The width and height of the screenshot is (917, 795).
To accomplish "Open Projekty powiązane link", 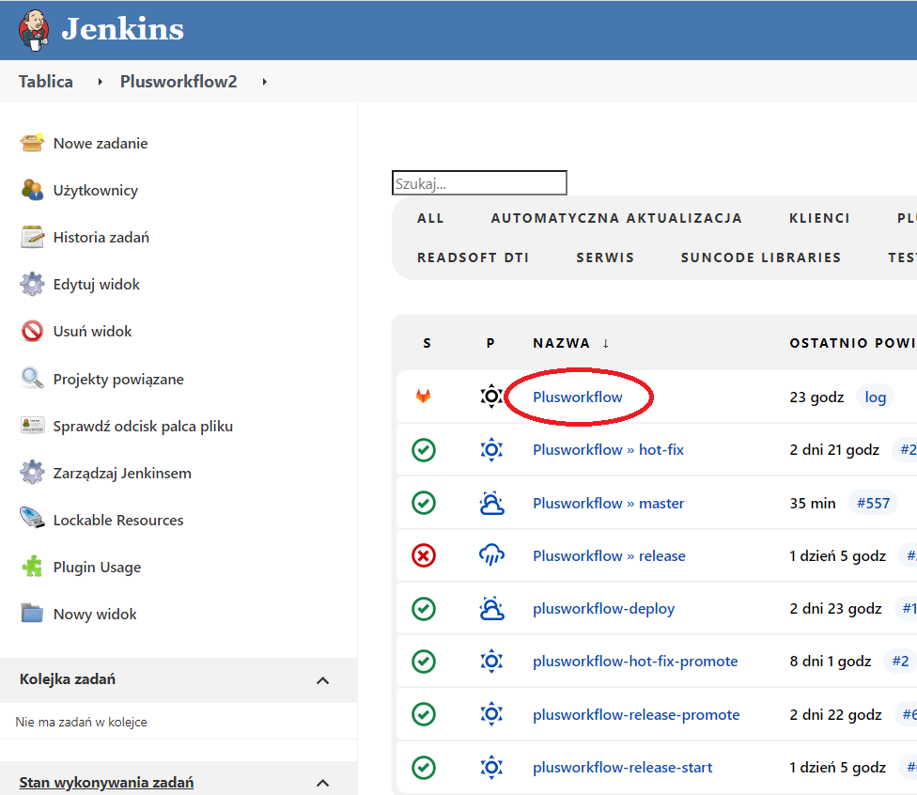I will click(118, 379).
